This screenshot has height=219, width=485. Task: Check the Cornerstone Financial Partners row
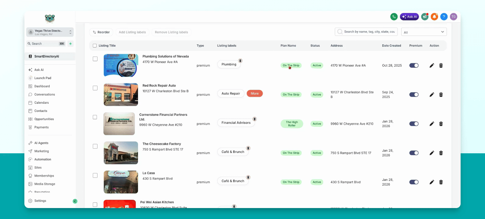[x=95, y=117]
